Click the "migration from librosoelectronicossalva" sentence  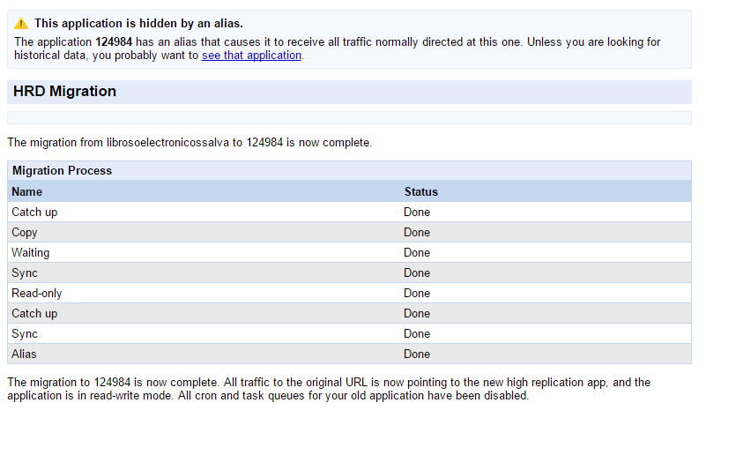point(189,142)
